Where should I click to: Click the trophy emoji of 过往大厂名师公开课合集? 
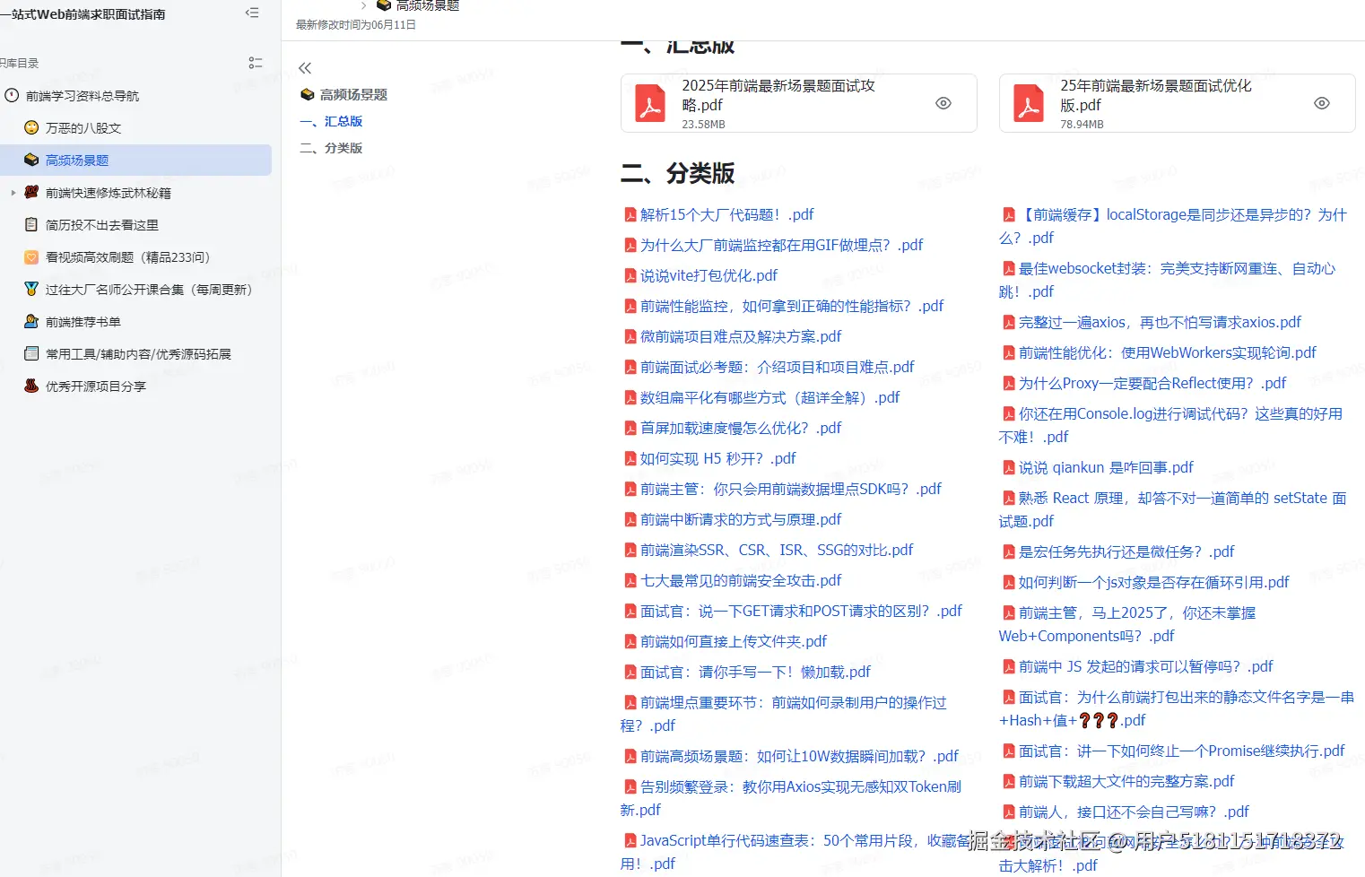tap(30, 289)
